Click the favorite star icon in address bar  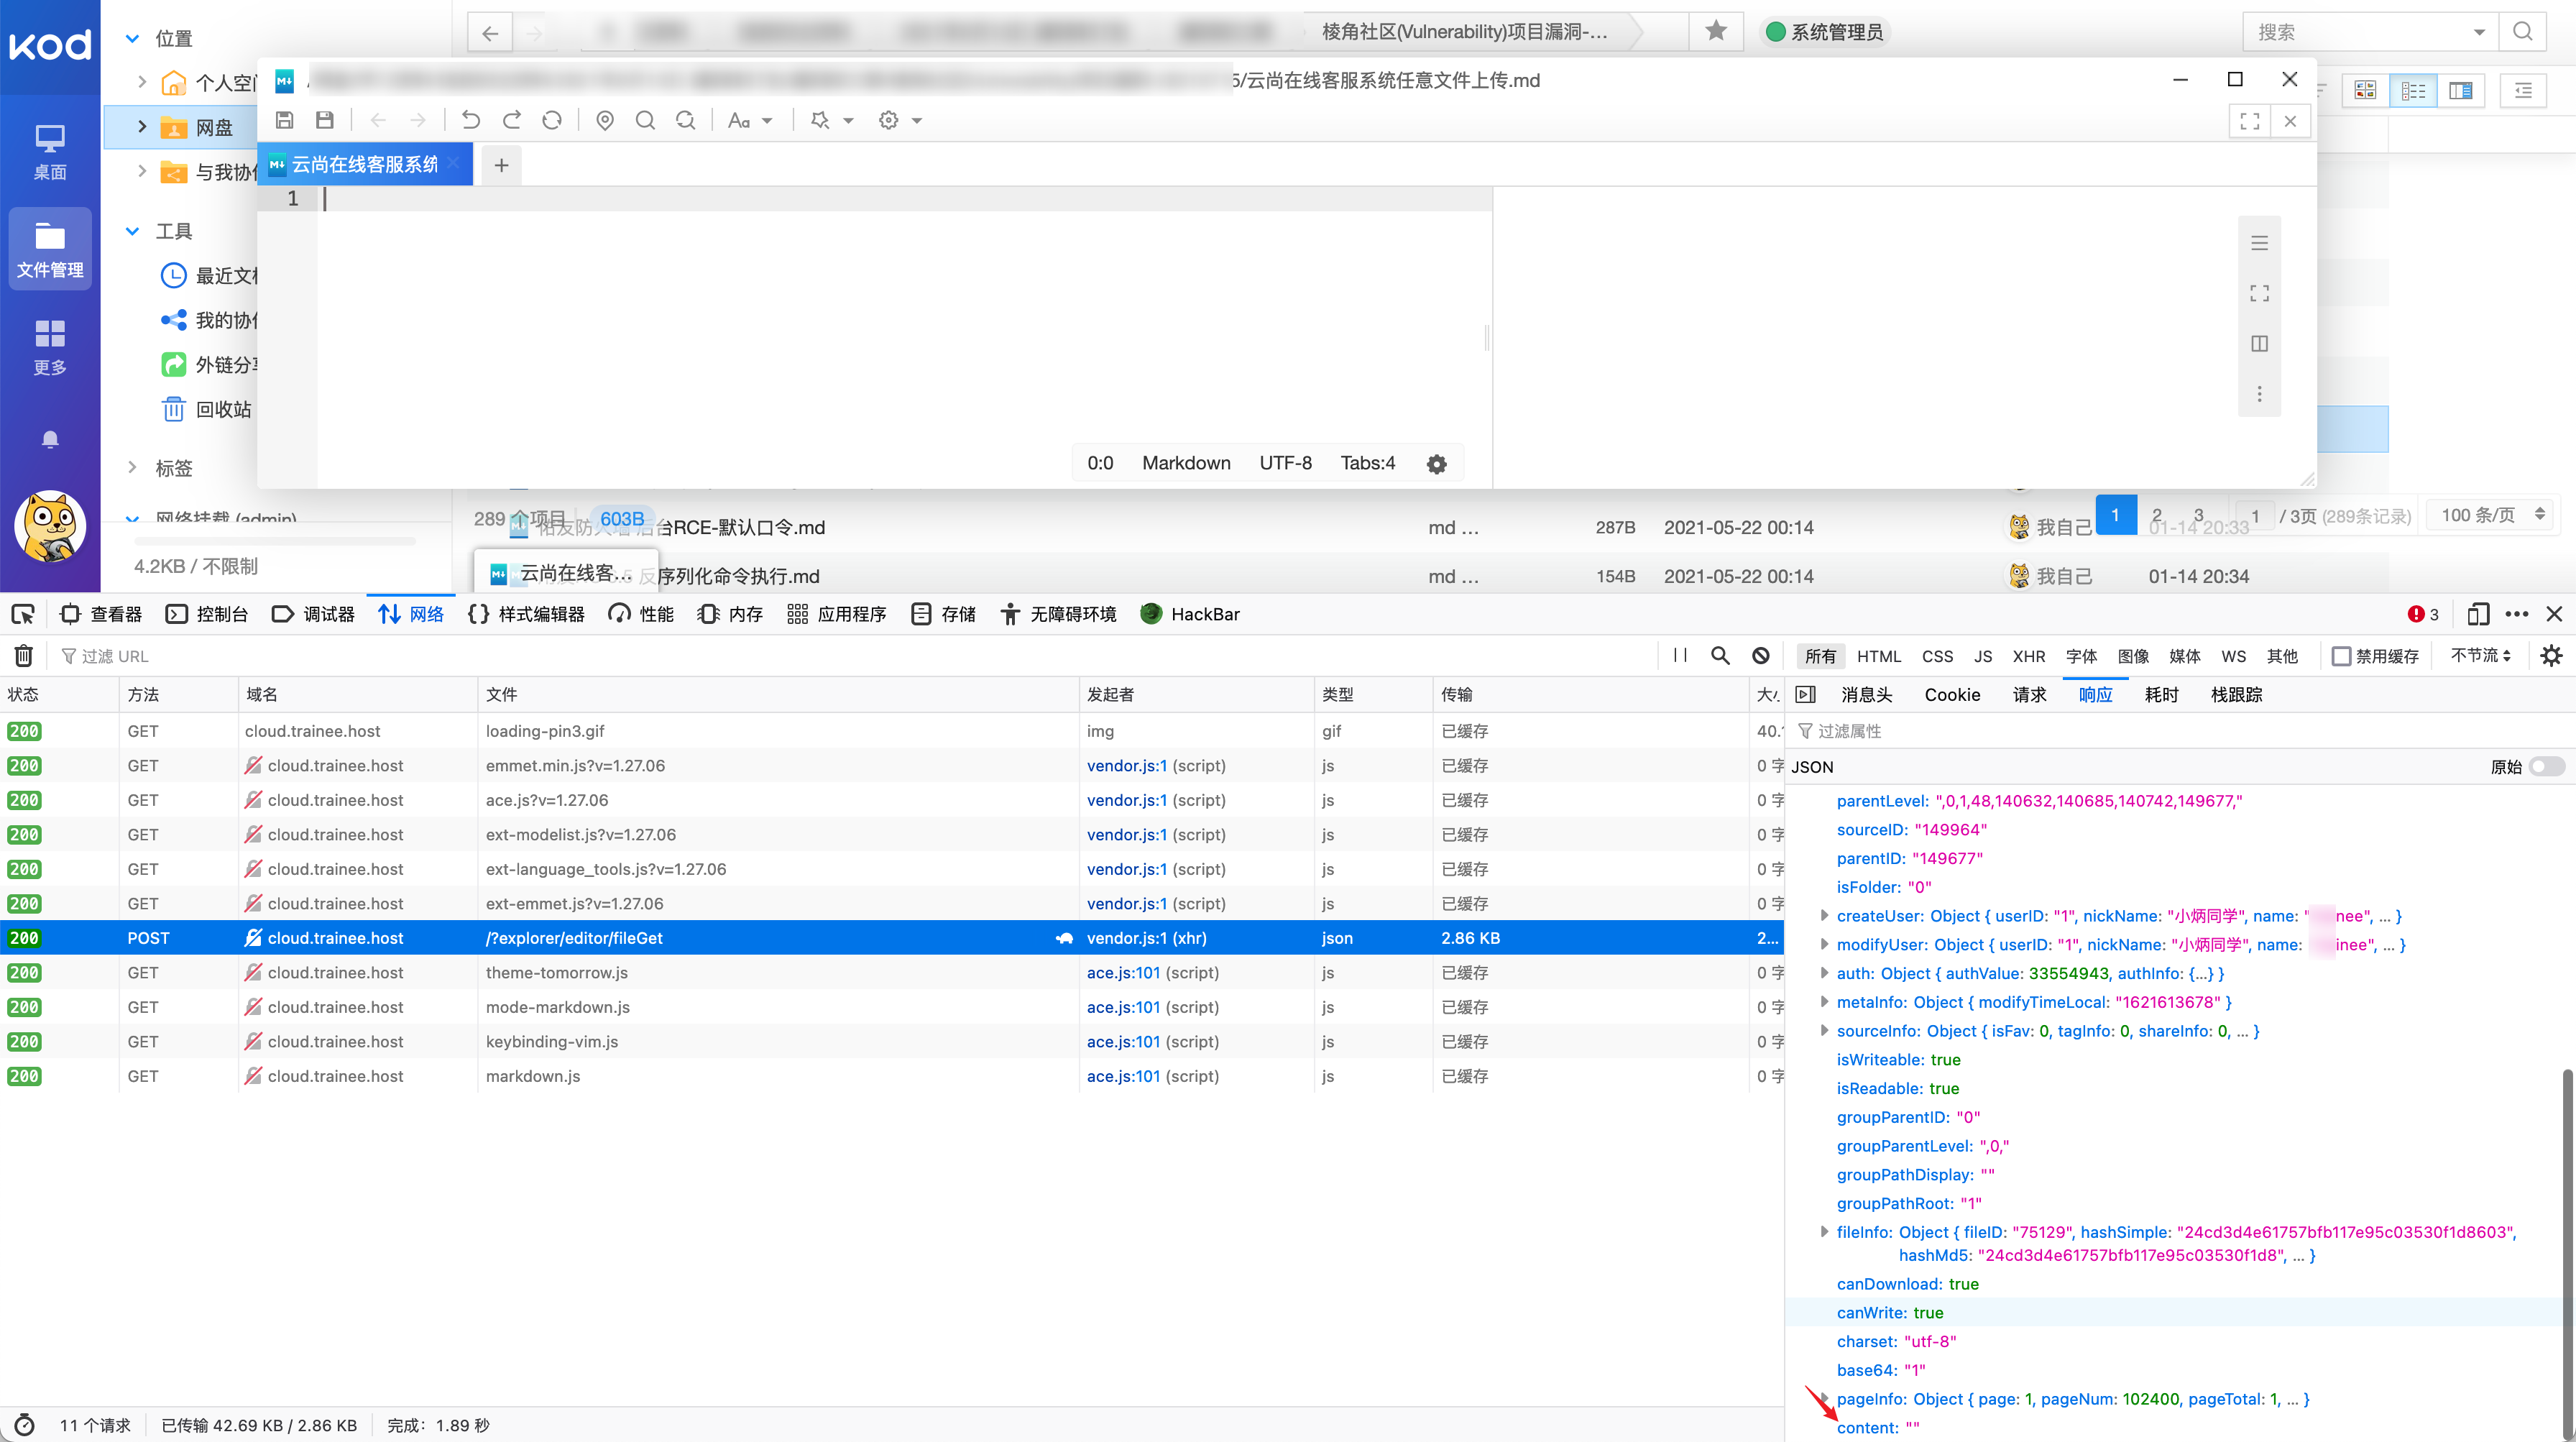[x=1716, y=31]
